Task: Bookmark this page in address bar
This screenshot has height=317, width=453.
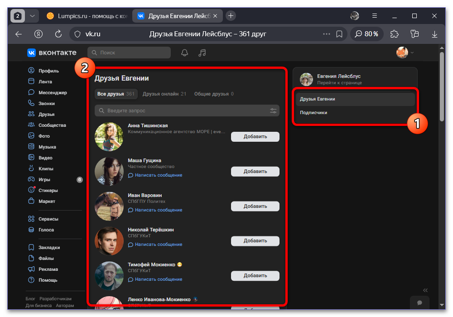Action: pos(339,34)
